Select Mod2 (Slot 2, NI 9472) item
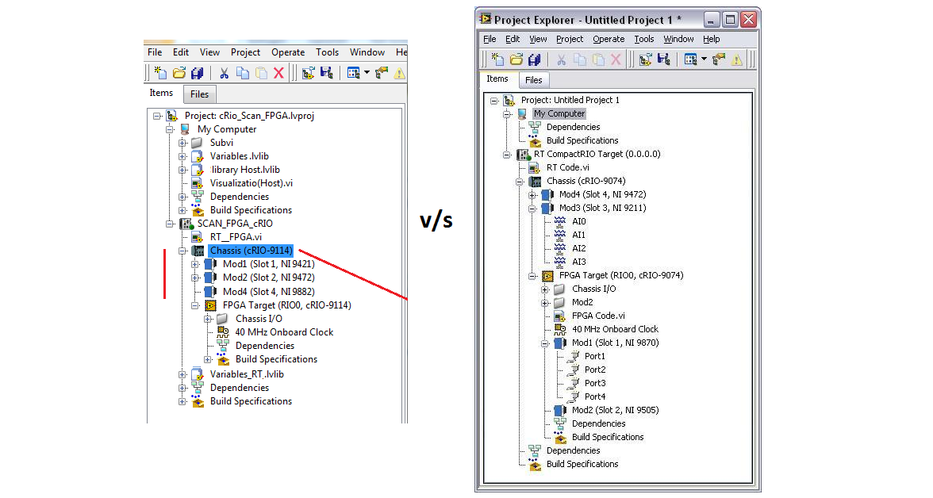933x498 pixels. coord(269,278)
